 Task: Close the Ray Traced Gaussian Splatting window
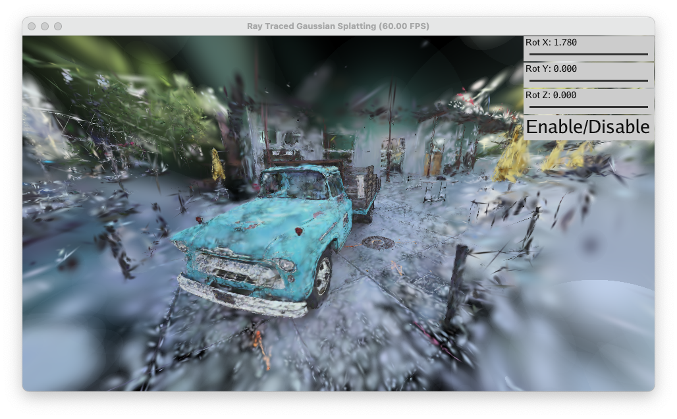click(32, 26)
